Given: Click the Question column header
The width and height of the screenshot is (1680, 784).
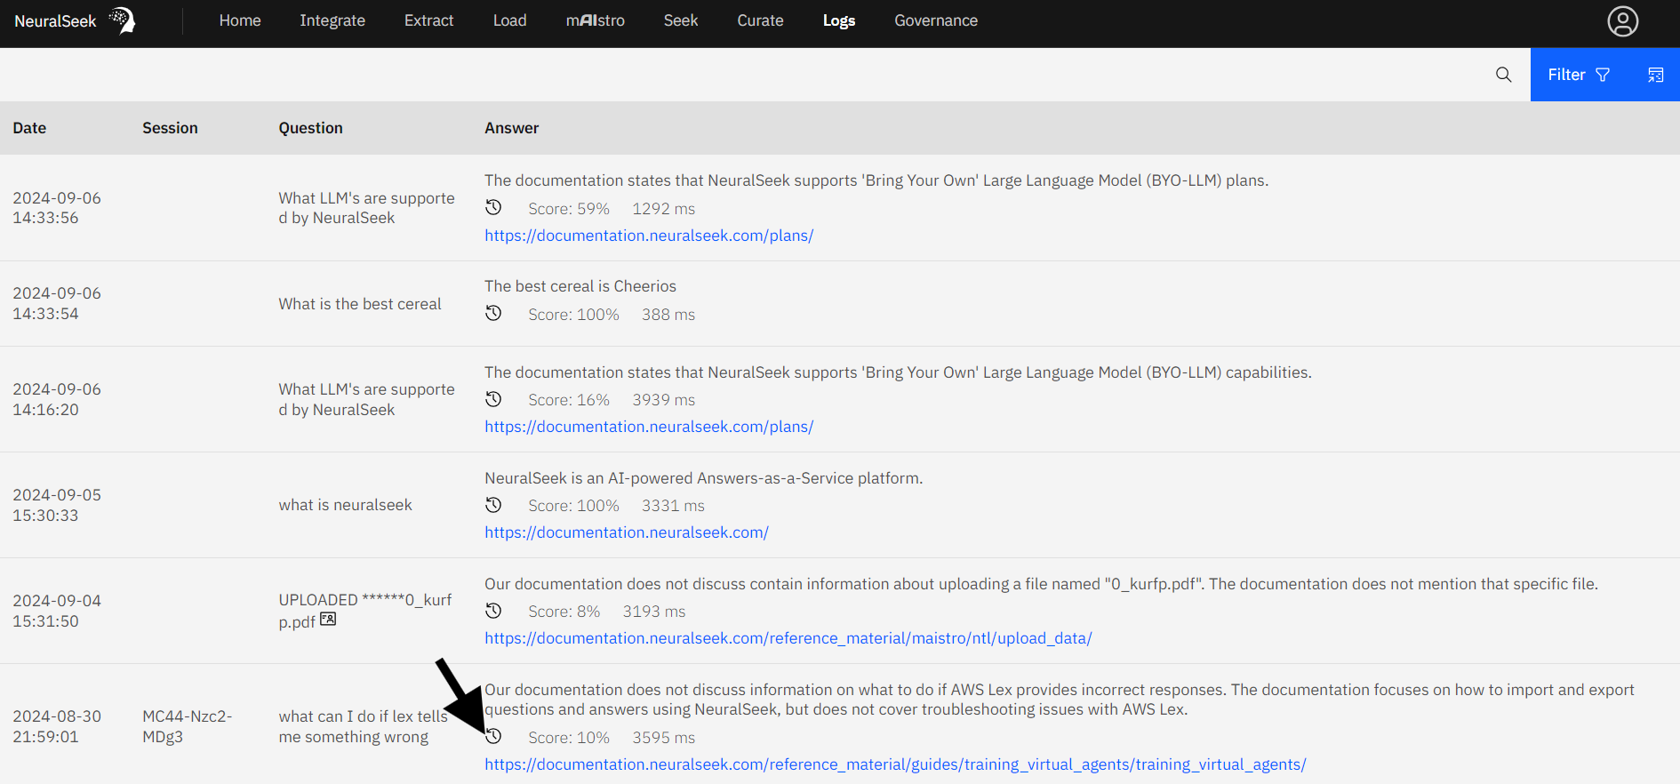Looking at the screenshot, I should coord(310,128).
